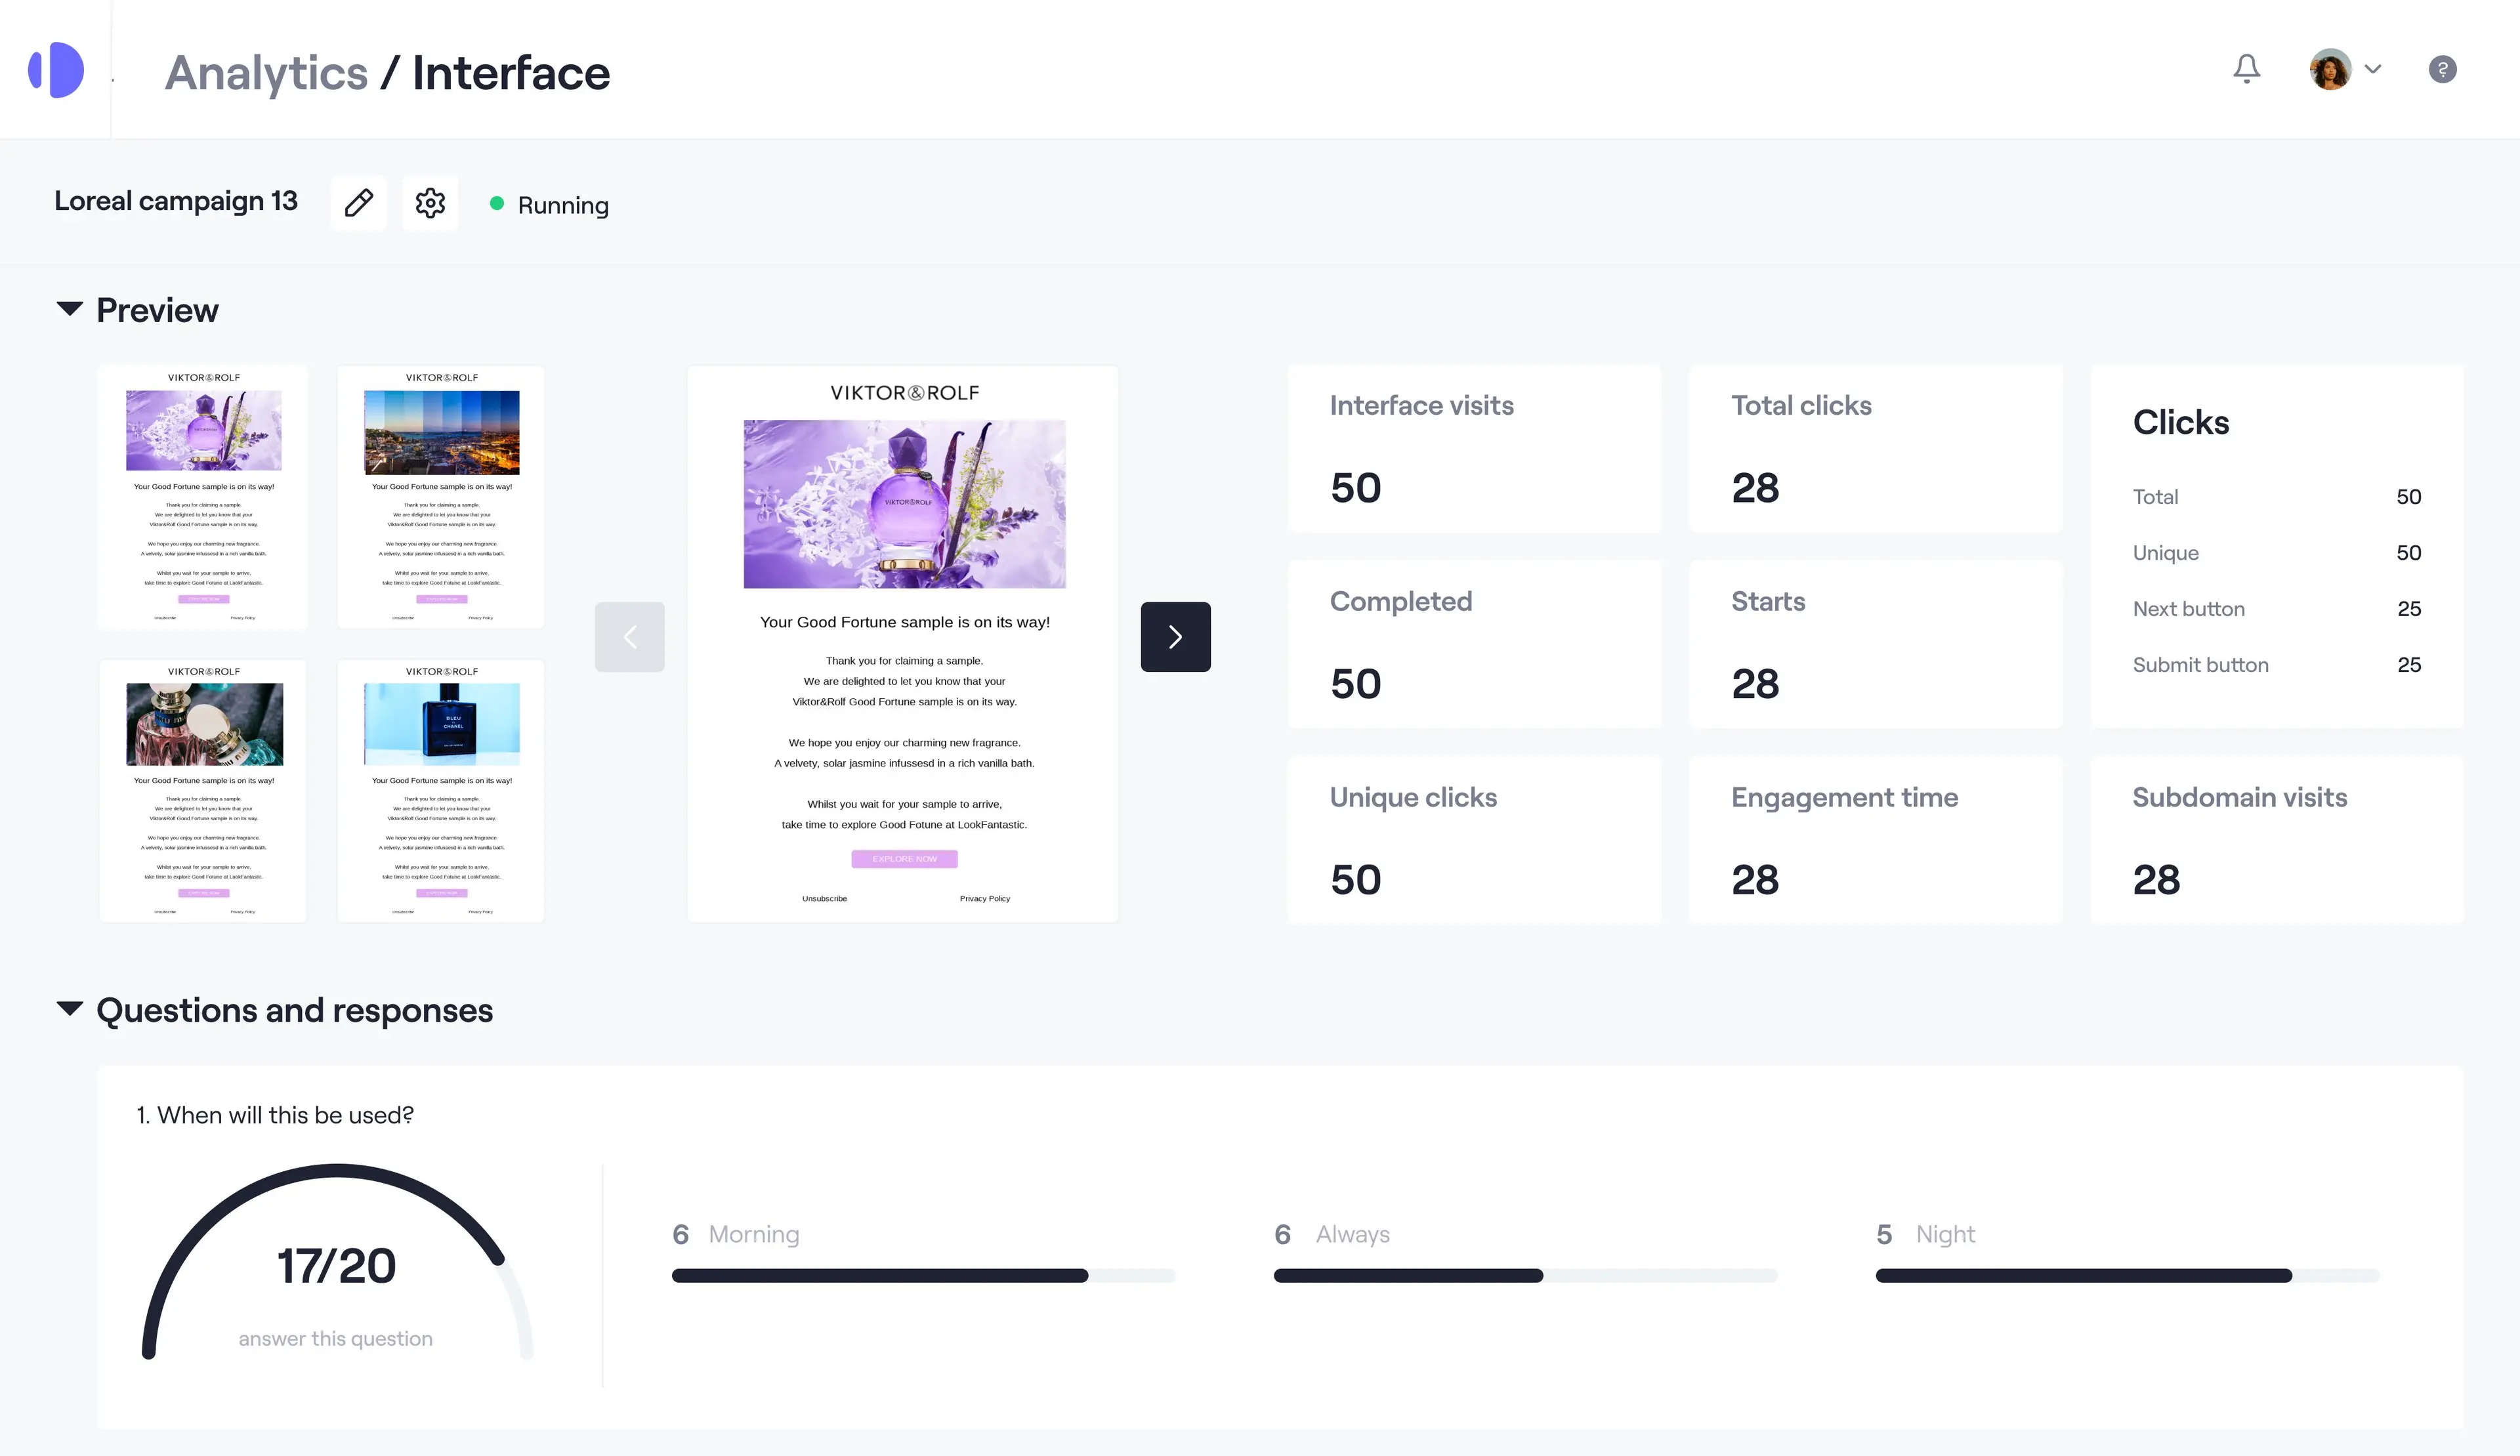Viewport: 2520px width, 1456px height.
Task: Collapse the Preview section triangle
Action: coord(69,309)
